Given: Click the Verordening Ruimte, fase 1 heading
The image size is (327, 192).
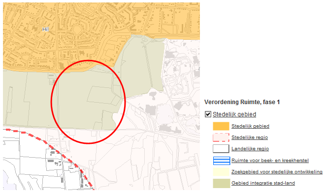Looking at the screenshot, I should tap(242, 102).
